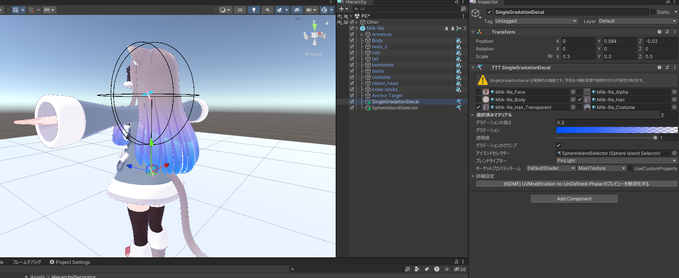Screen dimensions: 679x278
Task: Open the Layer dropdown showing Default
Action: coord(637,21)
